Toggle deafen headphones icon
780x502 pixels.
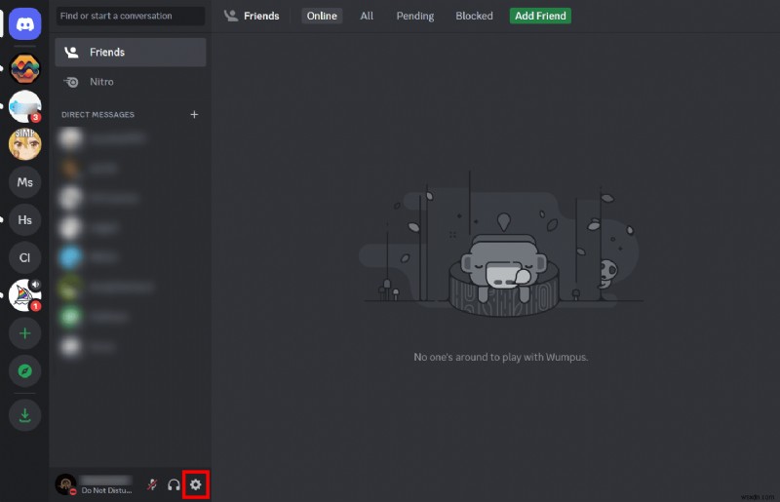tap(174, 484)
